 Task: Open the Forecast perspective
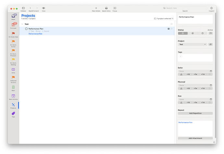13,25
